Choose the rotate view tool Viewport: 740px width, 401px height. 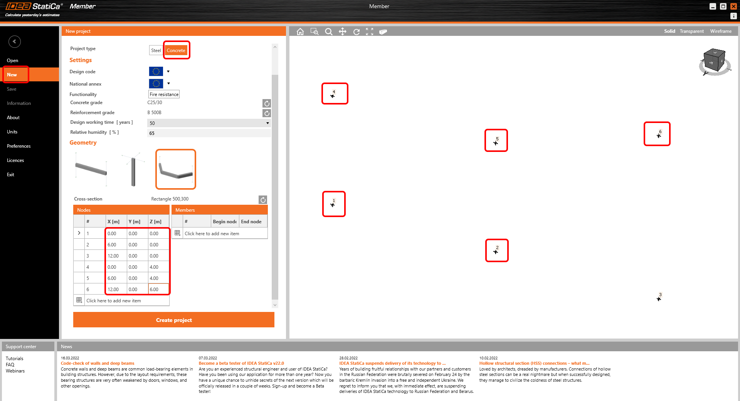click(357, 32)
